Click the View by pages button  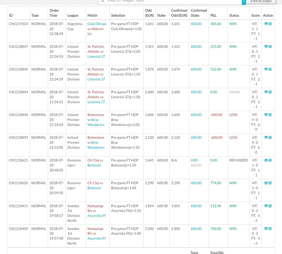click(x=261, y=1)
